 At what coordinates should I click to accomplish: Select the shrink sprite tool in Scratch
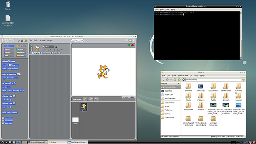82,40
